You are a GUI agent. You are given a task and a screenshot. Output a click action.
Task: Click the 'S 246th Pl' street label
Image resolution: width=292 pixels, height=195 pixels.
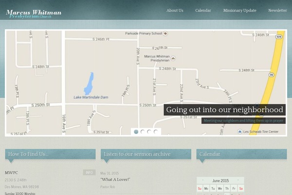[x=101, y=39]
